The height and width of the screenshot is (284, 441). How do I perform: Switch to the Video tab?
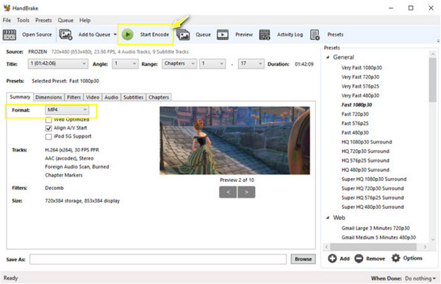(x=93, y=97)
